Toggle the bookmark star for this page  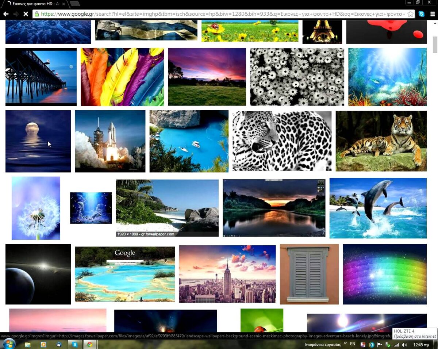point(410,14)
